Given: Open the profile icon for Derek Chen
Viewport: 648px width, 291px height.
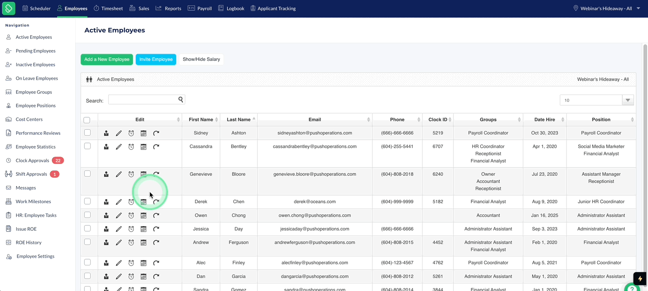Looking at the screenshot, I should [106, 202].
